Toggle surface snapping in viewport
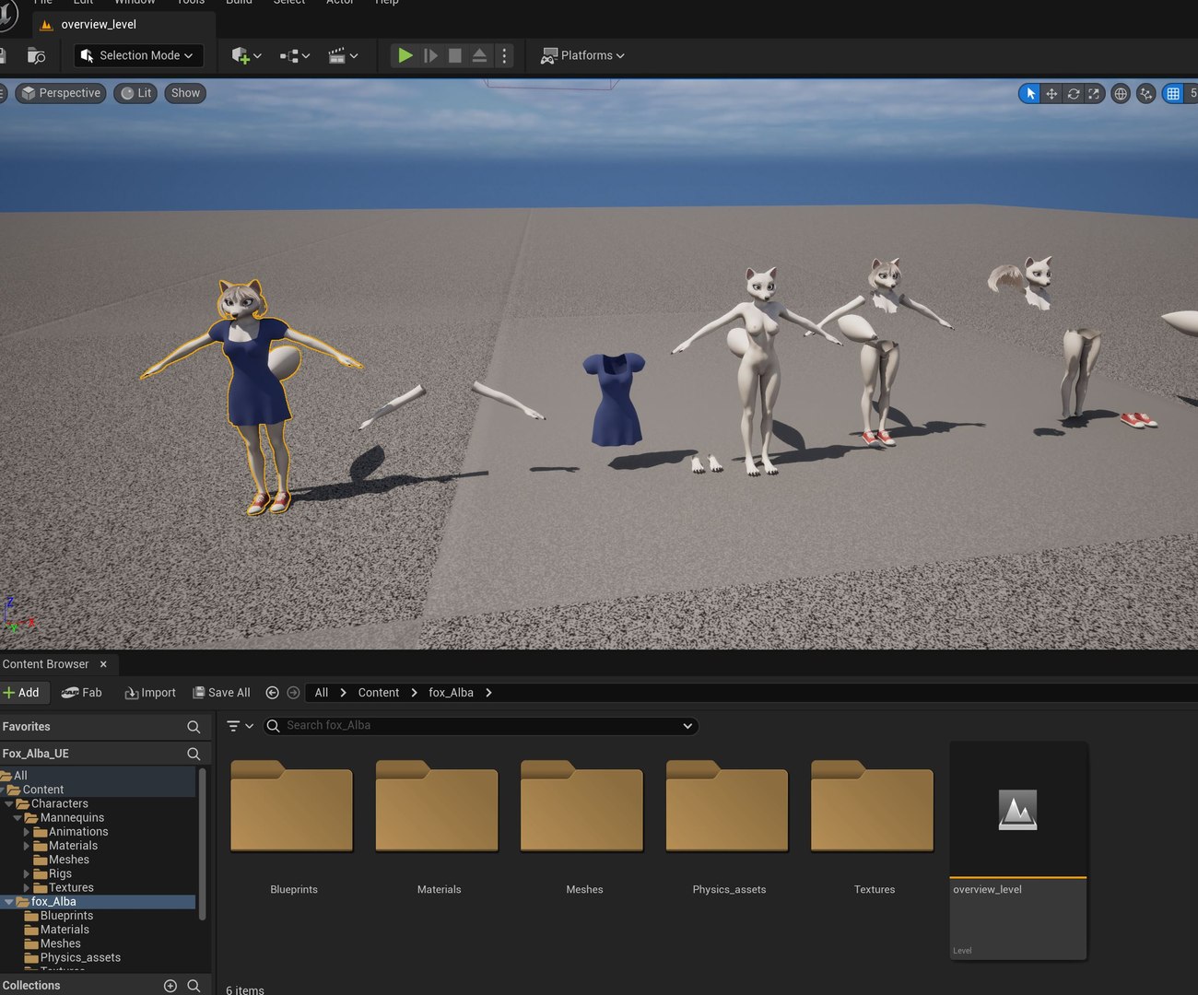The width and height of the screenshot is (1198, 995). pos(1146,93)
